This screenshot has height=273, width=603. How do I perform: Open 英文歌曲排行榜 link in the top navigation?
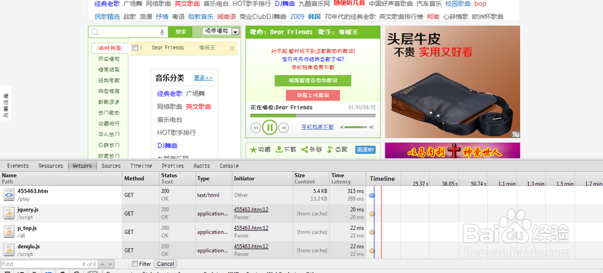(401, 17)
